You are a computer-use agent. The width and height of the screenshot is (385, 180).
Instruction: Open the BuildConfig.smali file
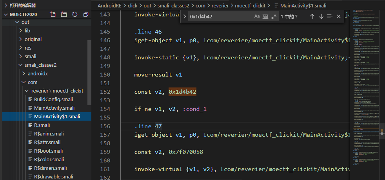[x=53, y=99]
